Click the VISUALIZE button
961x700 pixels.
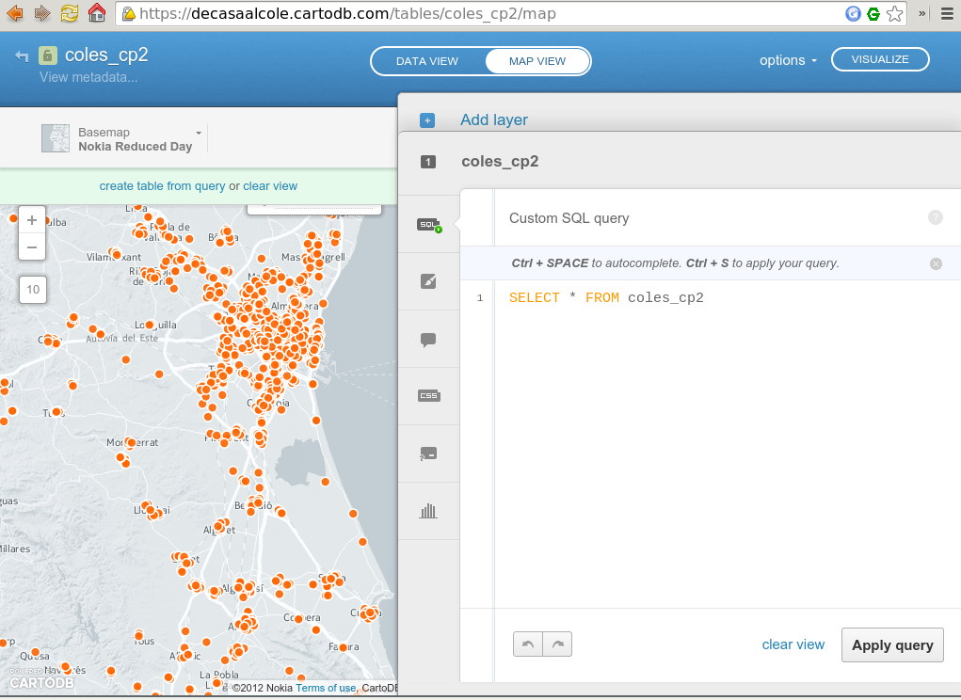(x=880, y=59)
